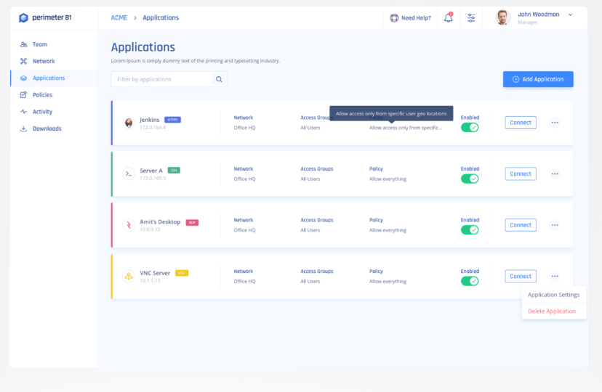Toggle off Server A Enabled switch
The width and height of the screenshot is (602, 392).
[x=470, y=179]
